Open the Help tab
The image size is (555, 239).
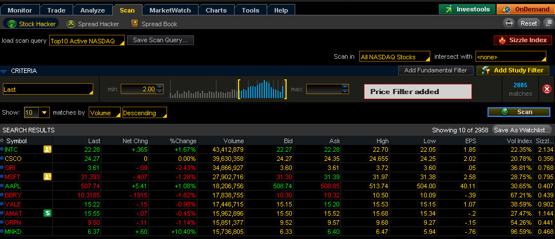click(281, 10)
